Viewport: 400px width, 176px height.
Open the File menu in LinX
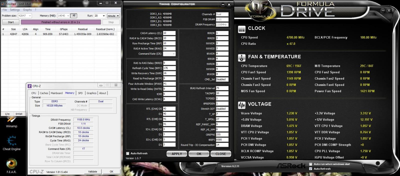pos(4,10)
